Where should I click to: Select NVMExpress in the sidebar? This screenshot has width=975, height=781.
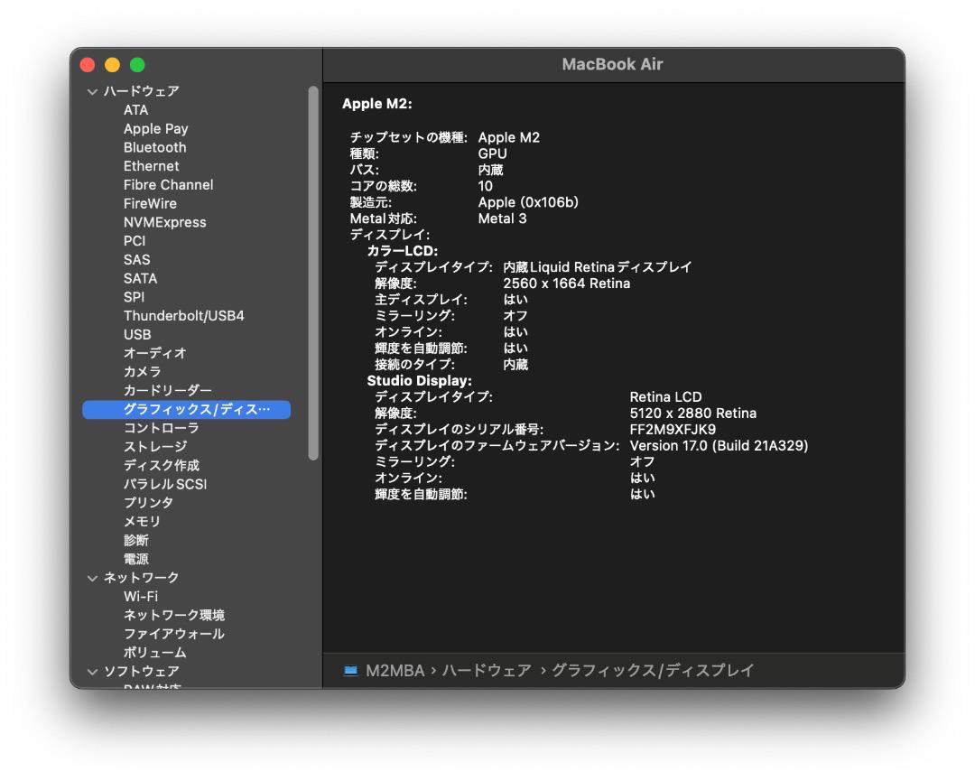pyautogui.click(x=165, y=222)
